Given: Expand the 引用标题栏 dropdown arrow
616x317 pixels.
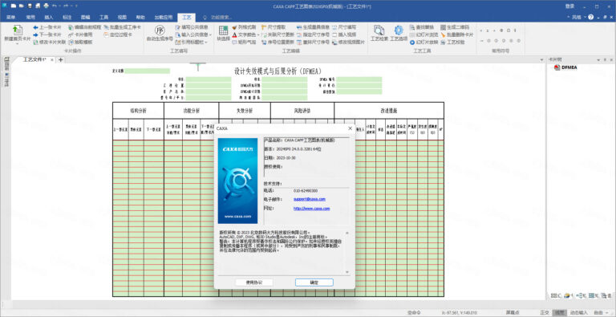Looking at the screenshot, I should tap(207, 42).
